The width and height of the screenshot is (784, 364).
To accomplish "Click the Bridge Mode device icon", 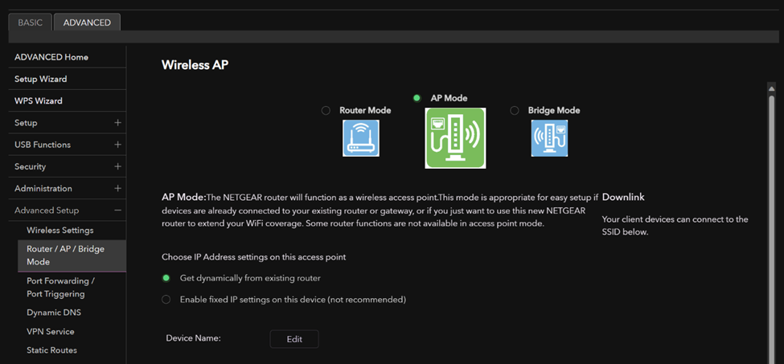I will [550, 138].
